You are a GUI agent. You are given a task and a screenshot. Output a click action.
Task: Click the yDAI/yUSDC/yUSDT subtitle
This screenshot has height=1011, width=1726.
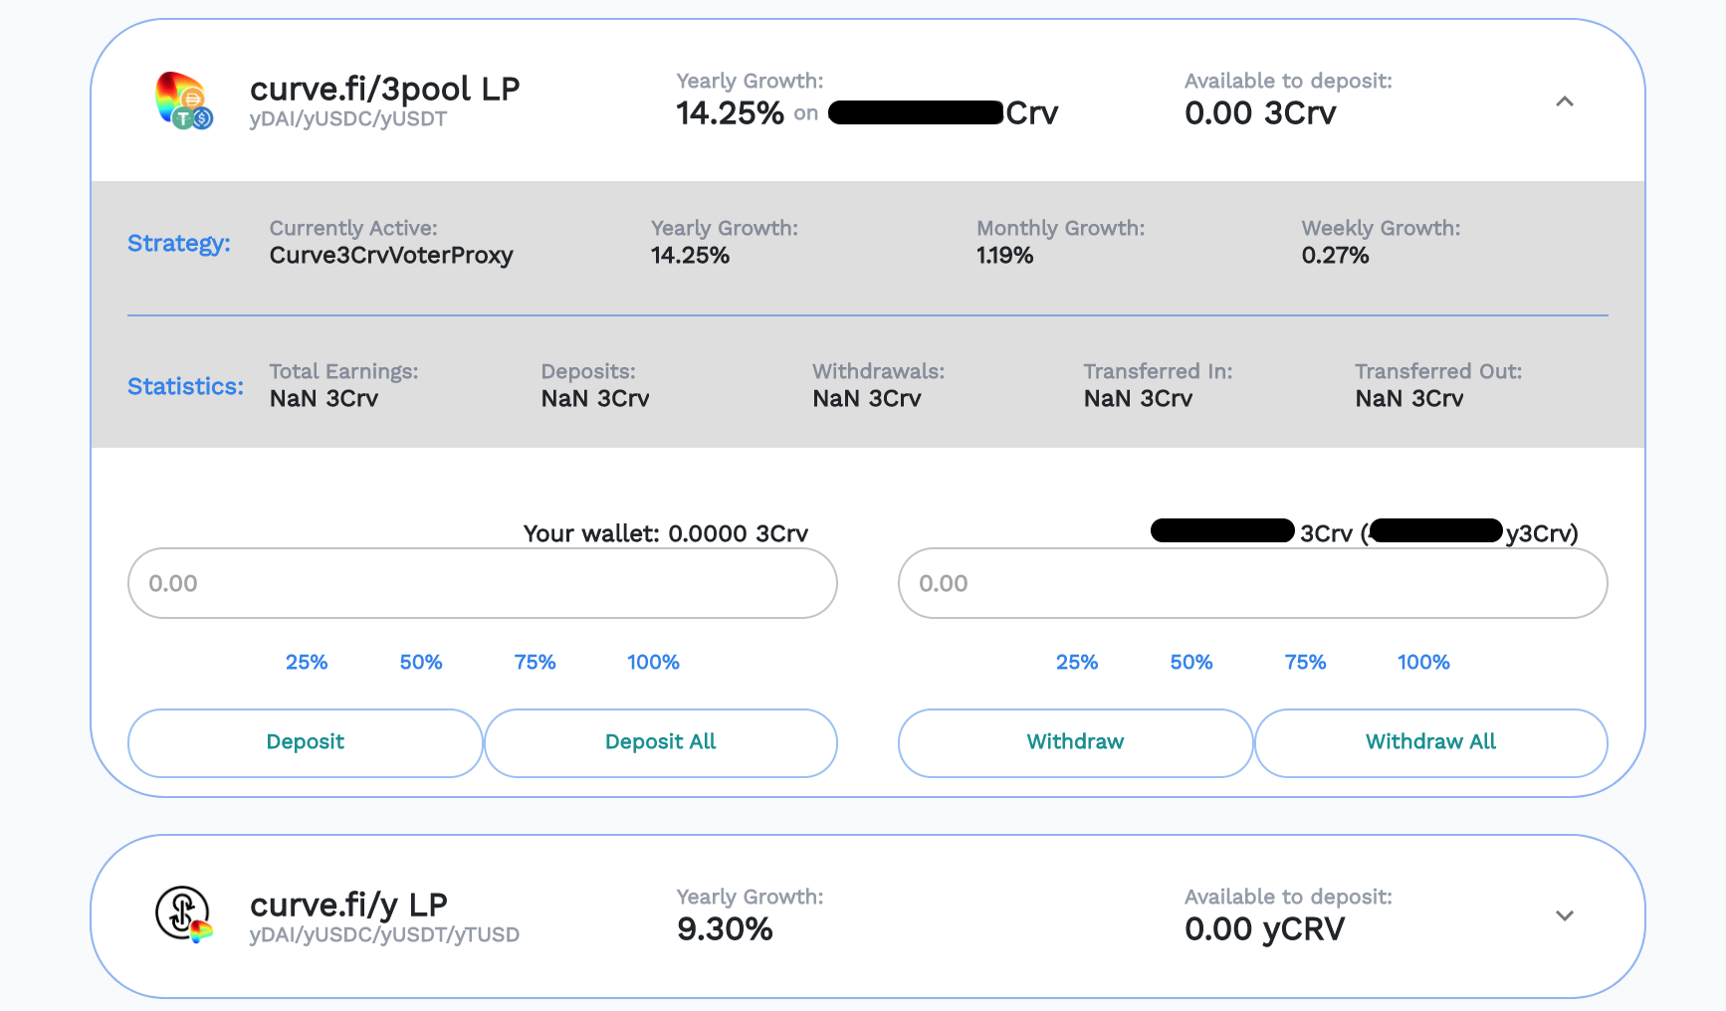(348, 118)
